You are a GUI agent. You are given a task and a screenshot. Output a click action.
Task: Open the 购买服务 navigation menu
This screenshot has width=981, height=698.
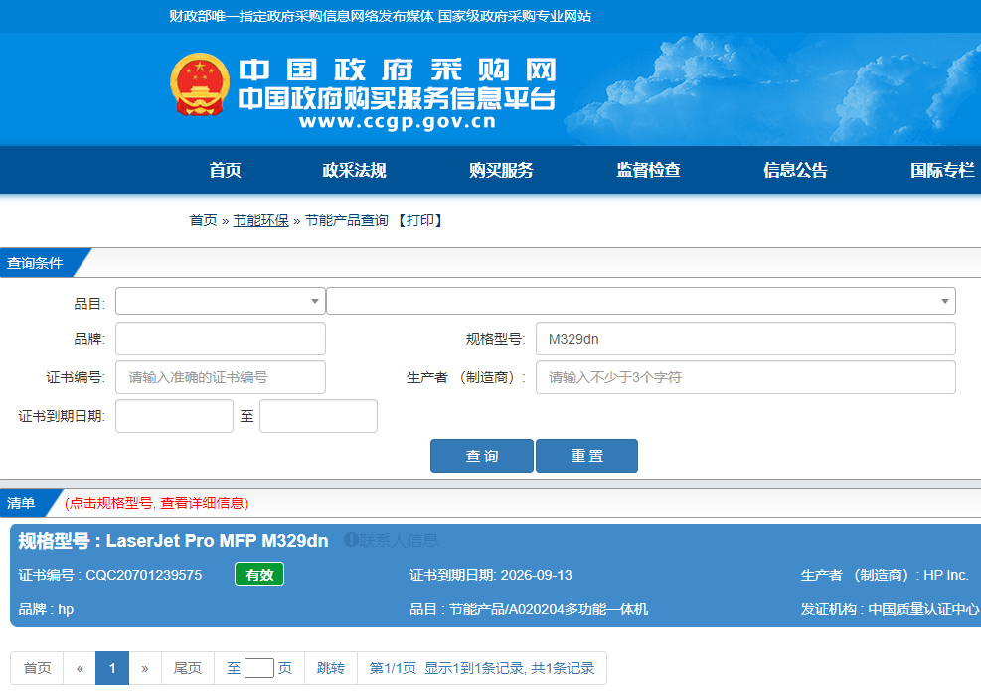click(501, 170)
